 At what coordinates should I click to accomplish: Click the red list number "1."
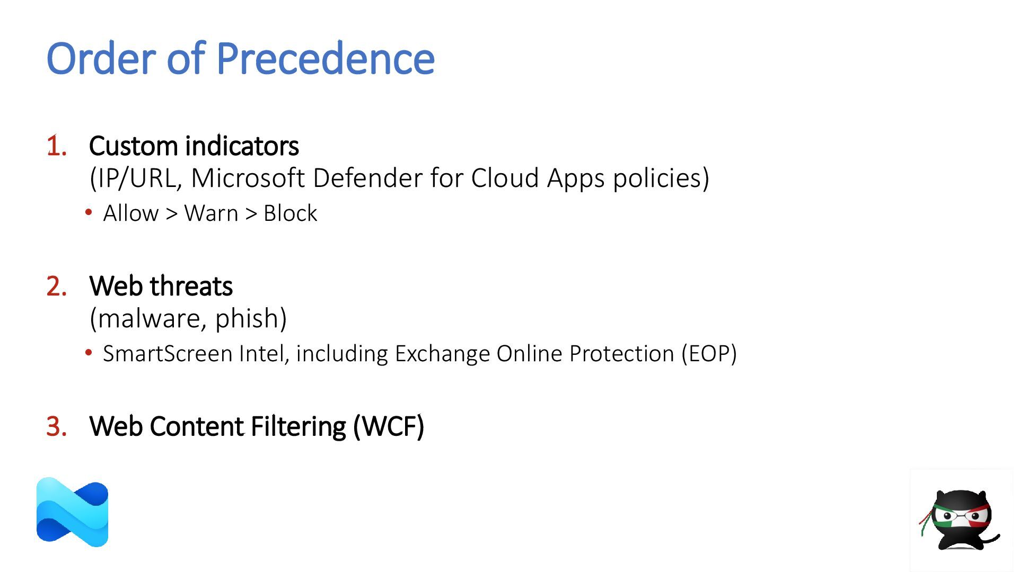pyautogui.click(x=57, y=146)
